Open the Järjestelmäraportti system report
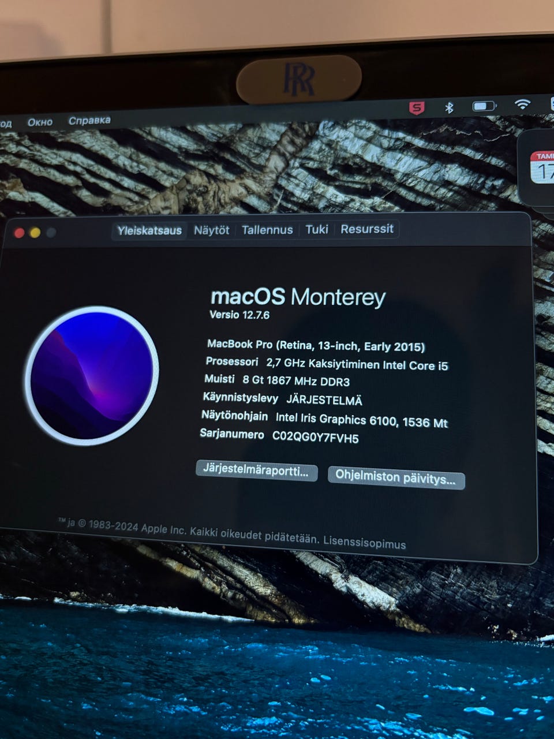The width and height of the screenshot is (554, 739). click(x=256, y=471)
